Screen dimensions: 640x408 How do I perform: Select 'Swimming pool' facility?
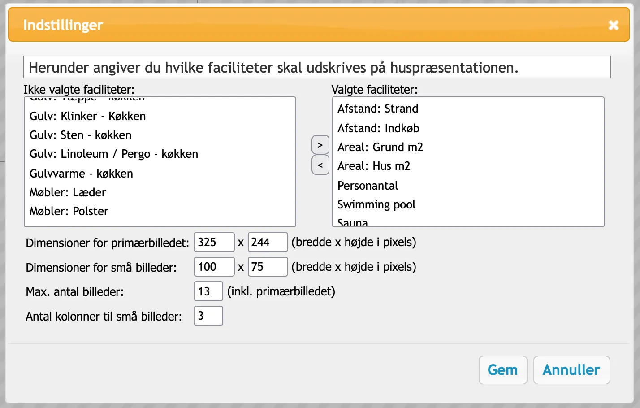[376, 204]
